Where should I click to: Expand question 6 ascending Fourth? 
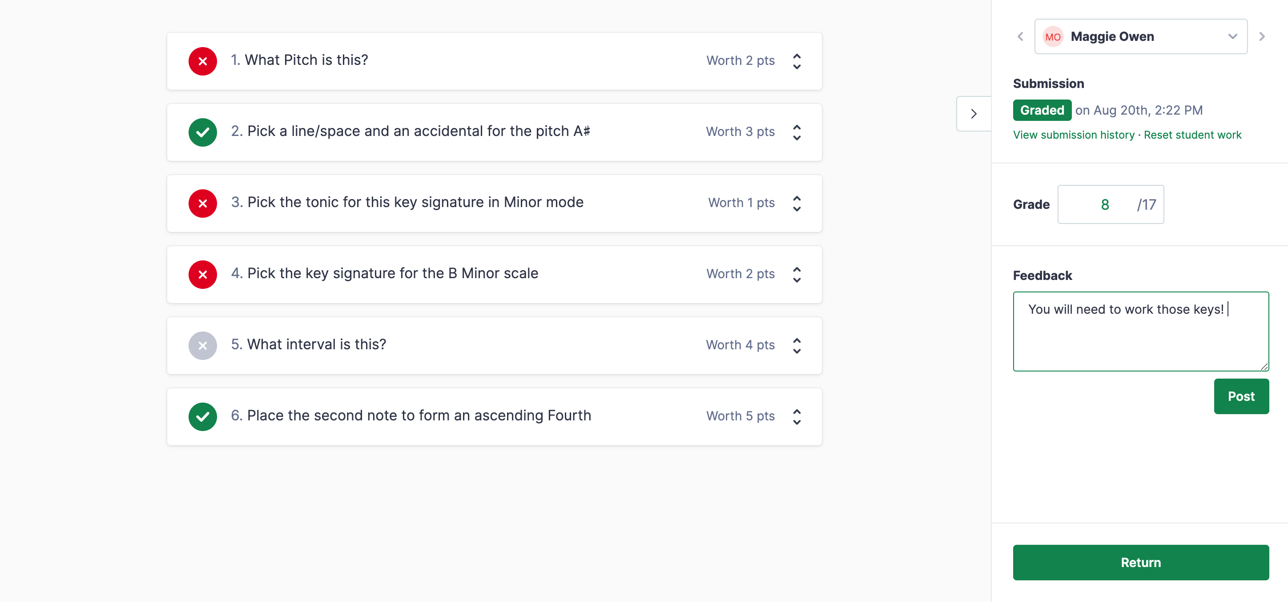pyautogui.click(x=797, y=416)
